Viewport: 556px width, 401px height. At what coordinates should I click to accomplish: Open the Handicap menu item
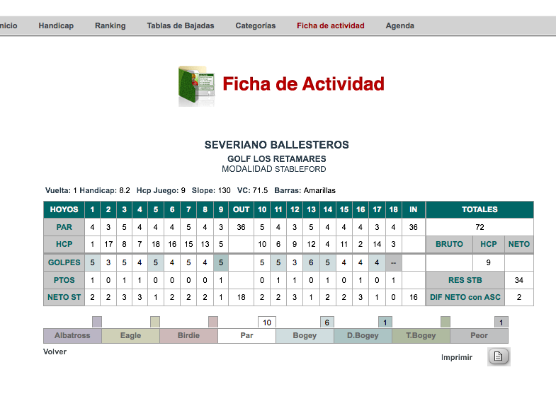point(56,25)
